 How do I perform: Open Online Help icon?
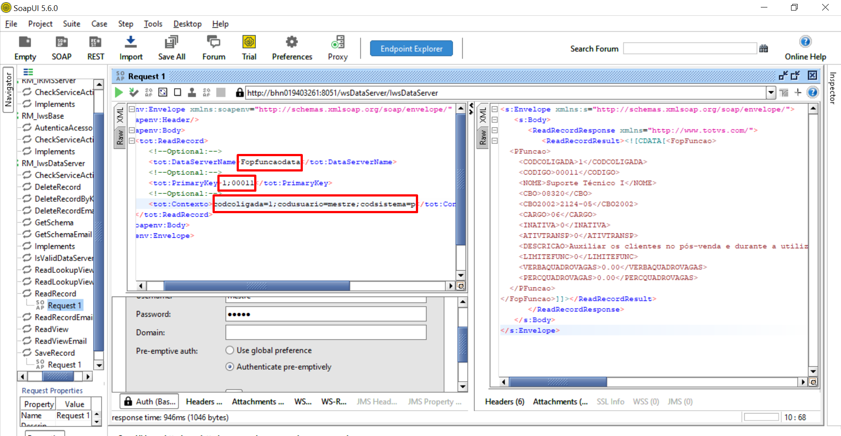[x=805, y=42]
